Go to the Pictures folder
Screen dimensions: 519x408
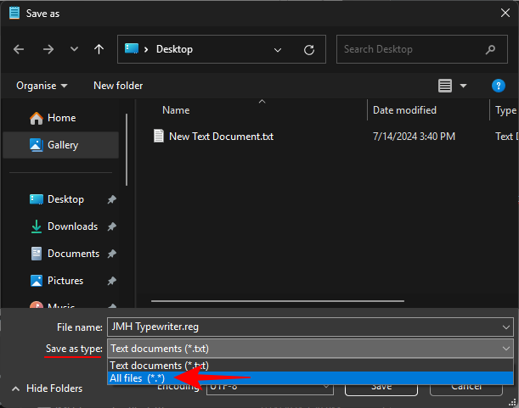tap(65, 281)
